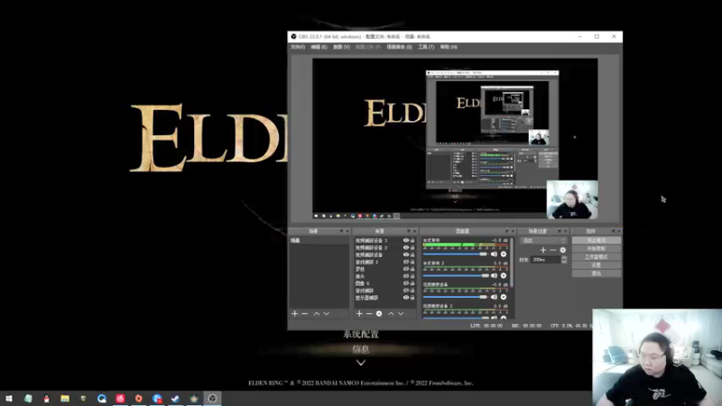Open 设置 Settings from Controls panel
722x406 pixels.
click(597, 265)
